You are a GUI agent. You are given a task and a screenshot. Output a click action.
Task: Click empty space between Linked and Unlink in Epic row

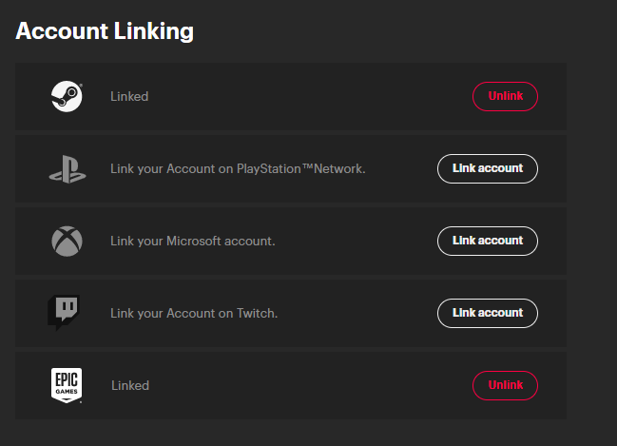coord(304,386)
